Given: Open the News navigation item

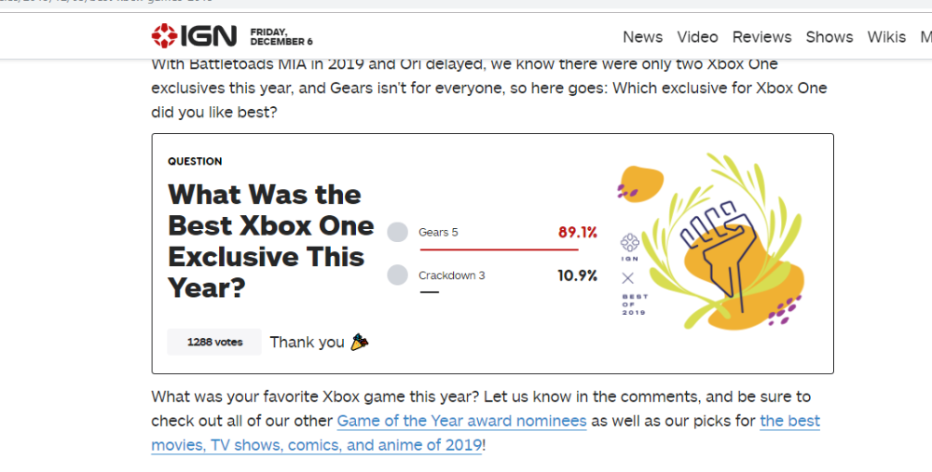Looking at the screenshot, I should tap(642, 37).
